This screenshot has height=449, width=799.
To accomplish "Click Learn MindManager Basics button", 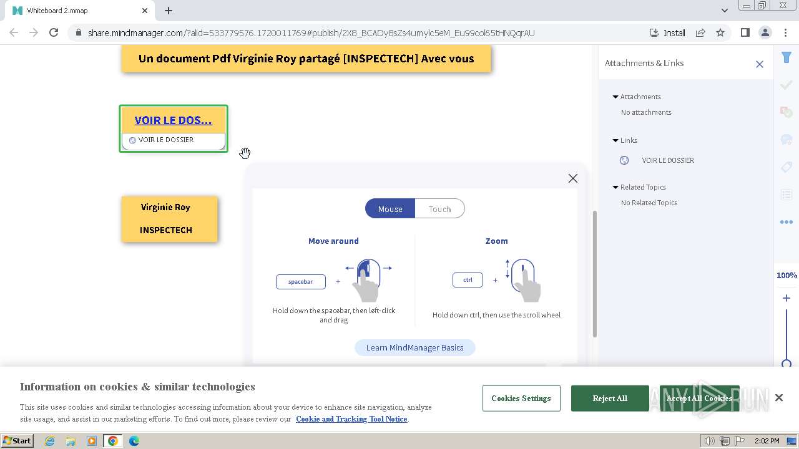I will click(414, 347).
